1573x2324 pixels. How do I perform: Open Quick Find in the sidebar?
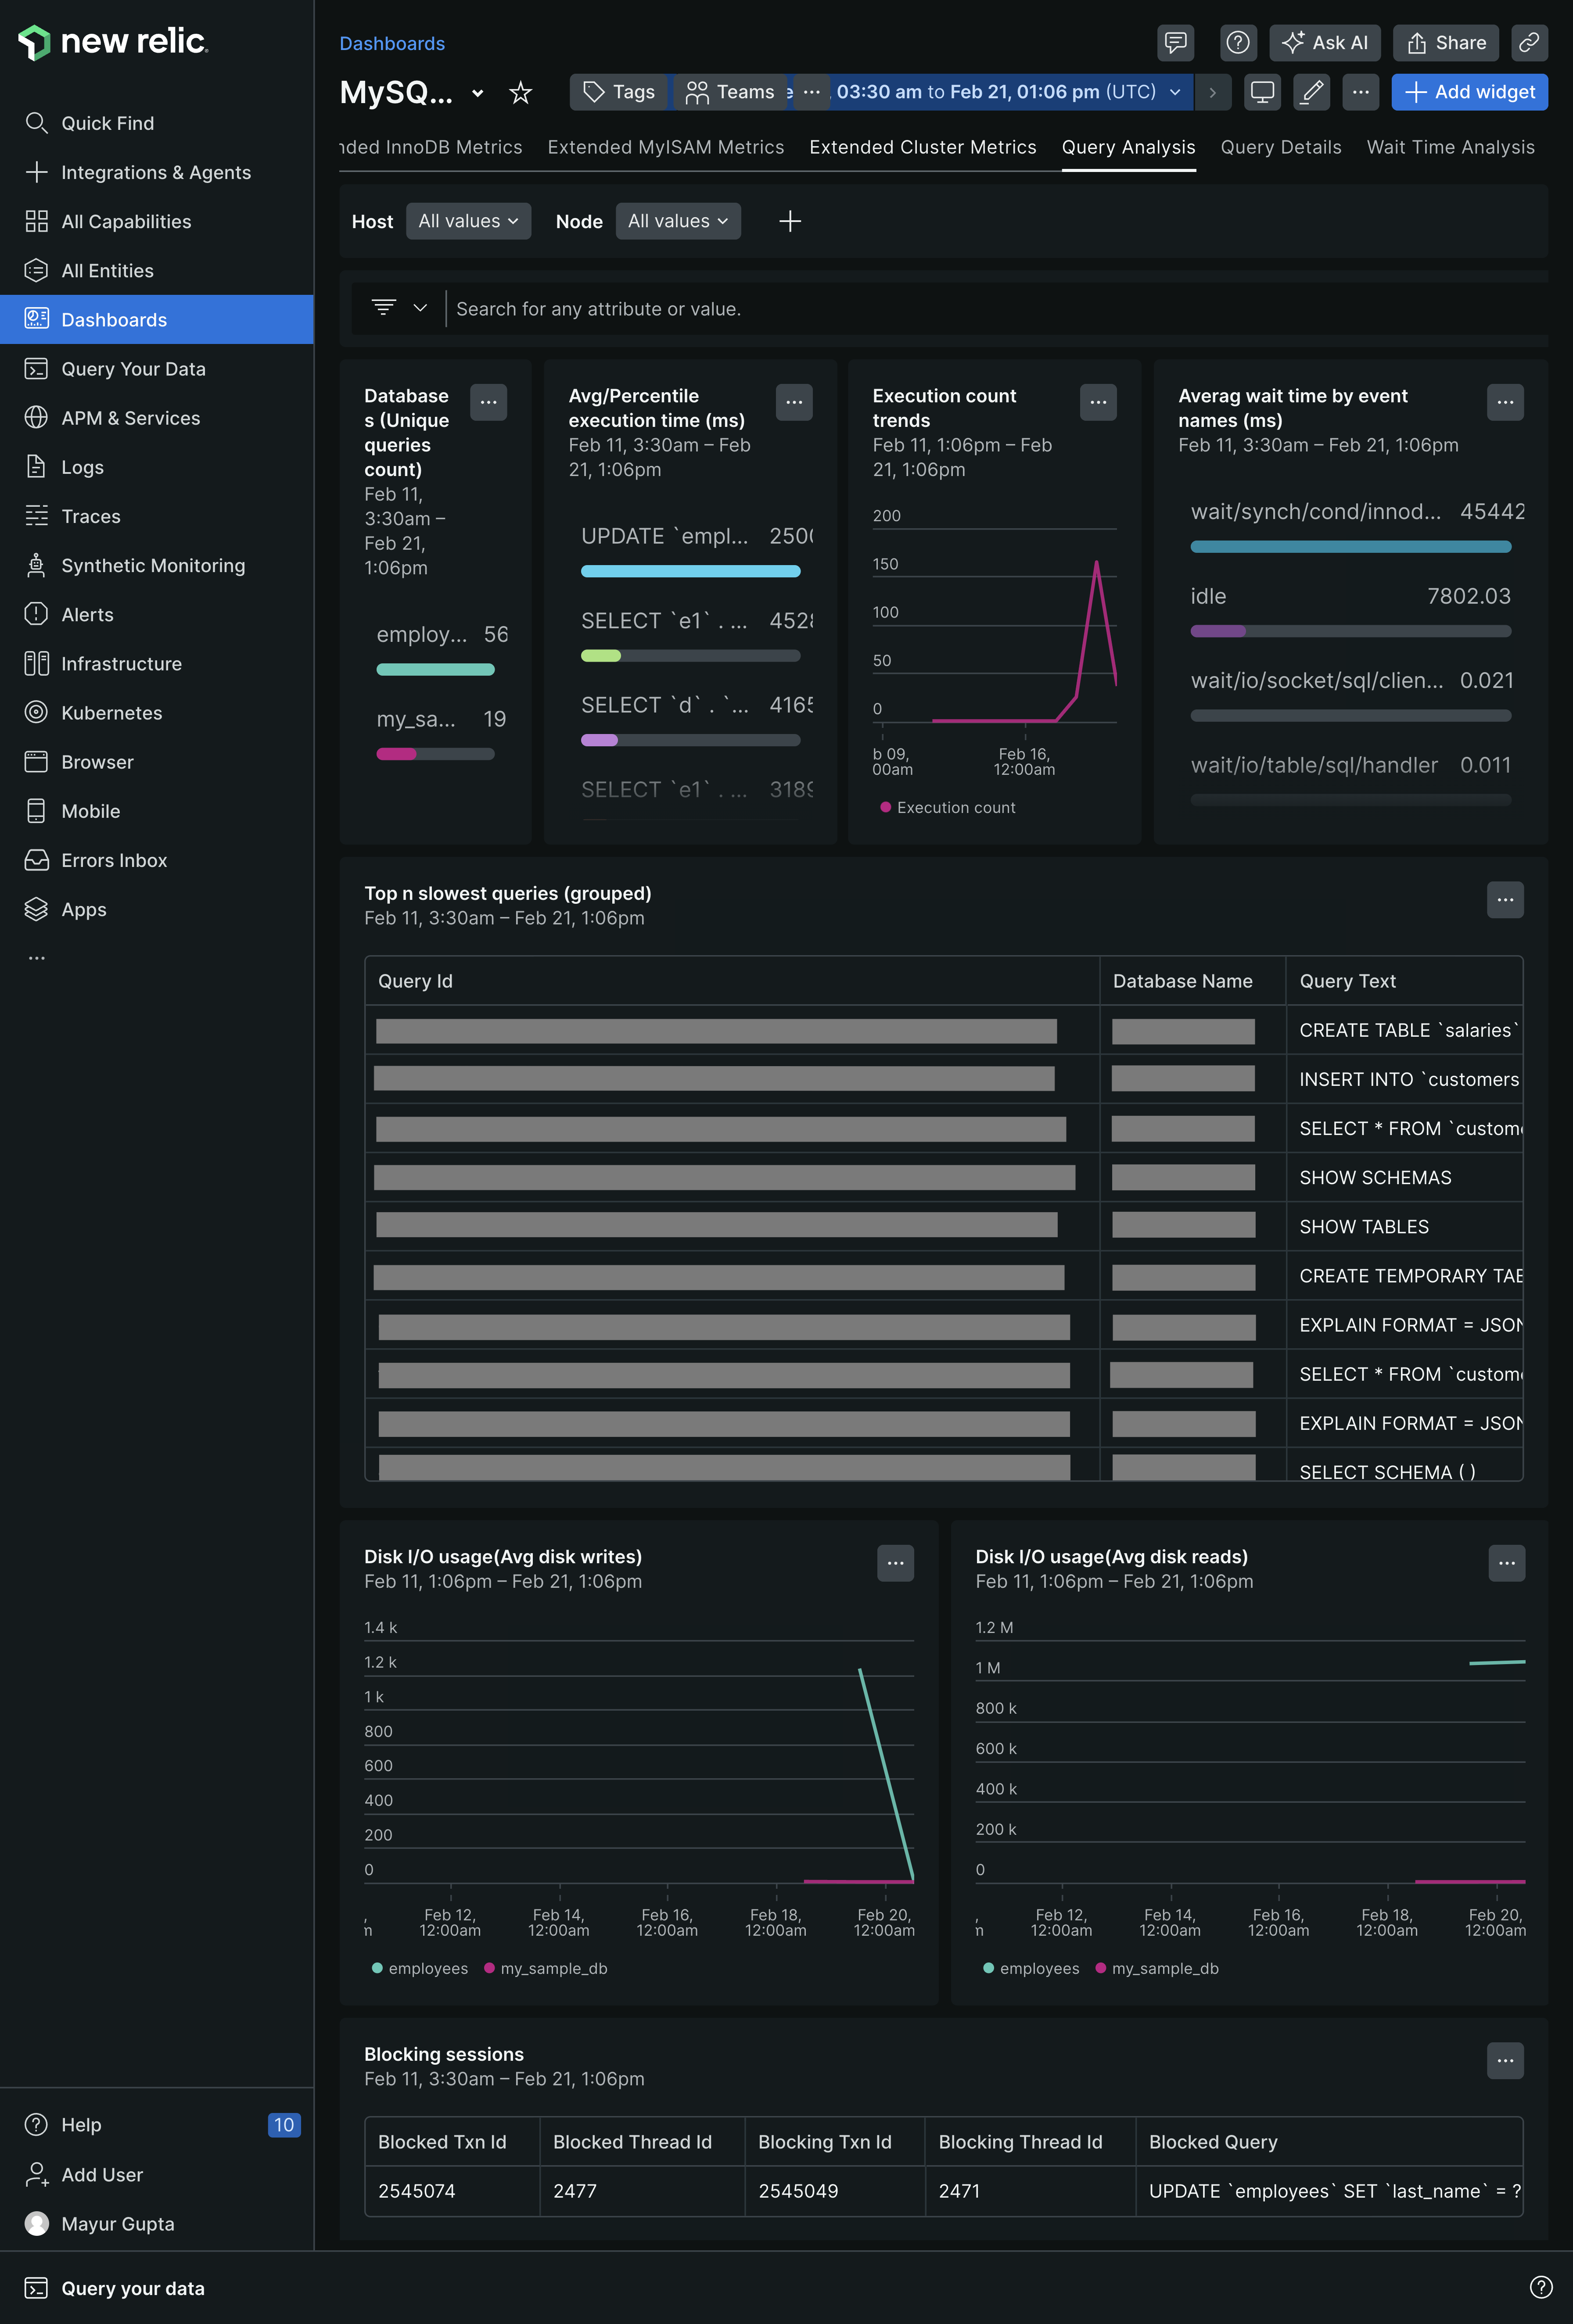[x=107, y=123]
